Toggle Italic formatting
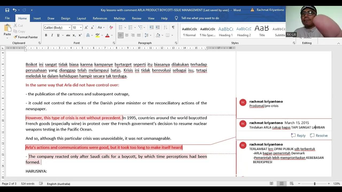 point(52,35)
